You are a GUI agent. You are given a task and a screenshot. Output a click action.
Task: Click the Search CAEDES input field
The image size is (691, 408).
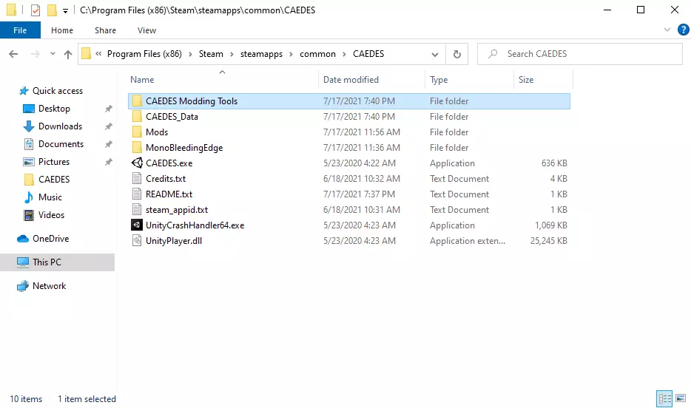[x=580, y=54]
